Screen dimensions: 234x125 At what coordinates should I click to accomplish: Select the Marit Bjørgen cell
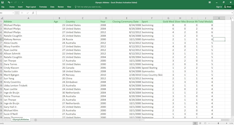28,75
